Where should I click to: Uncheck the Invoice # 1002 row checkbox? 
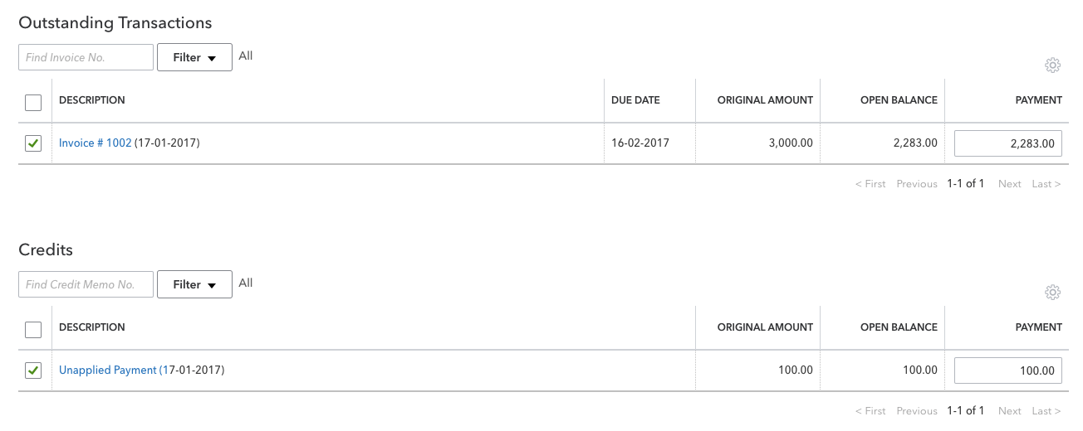tap(33, 143)
